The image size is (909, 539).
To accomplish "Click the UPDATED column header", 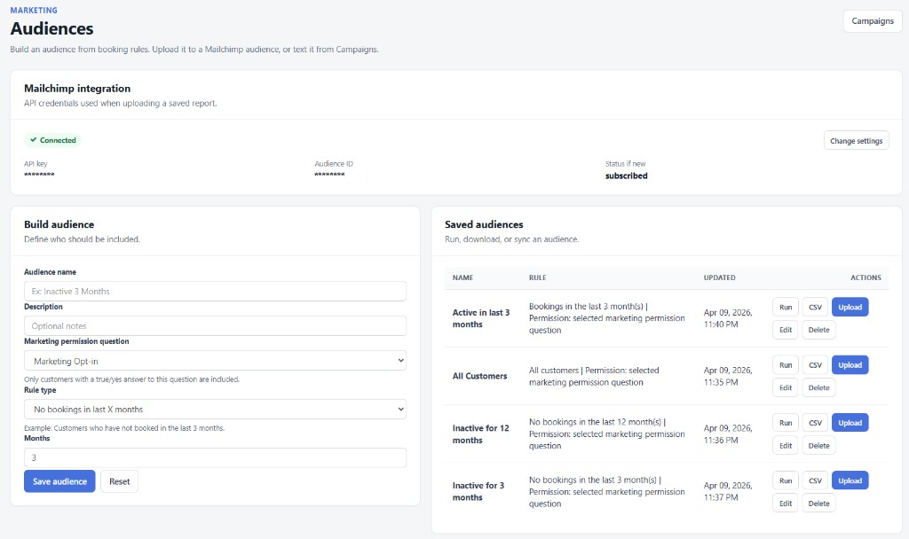I will [719, 277].
